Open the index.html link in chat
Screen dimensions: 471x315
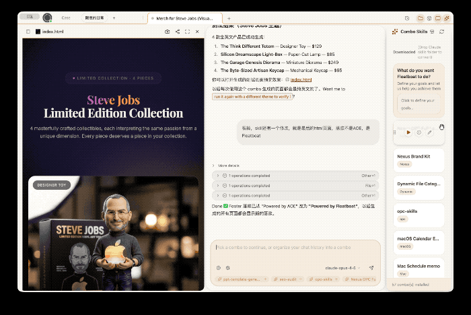(301, 79)
